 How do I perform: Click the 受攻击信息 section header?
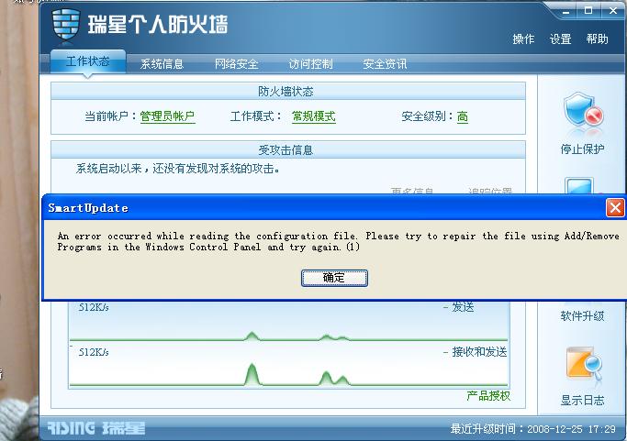(x=288, y=149)
